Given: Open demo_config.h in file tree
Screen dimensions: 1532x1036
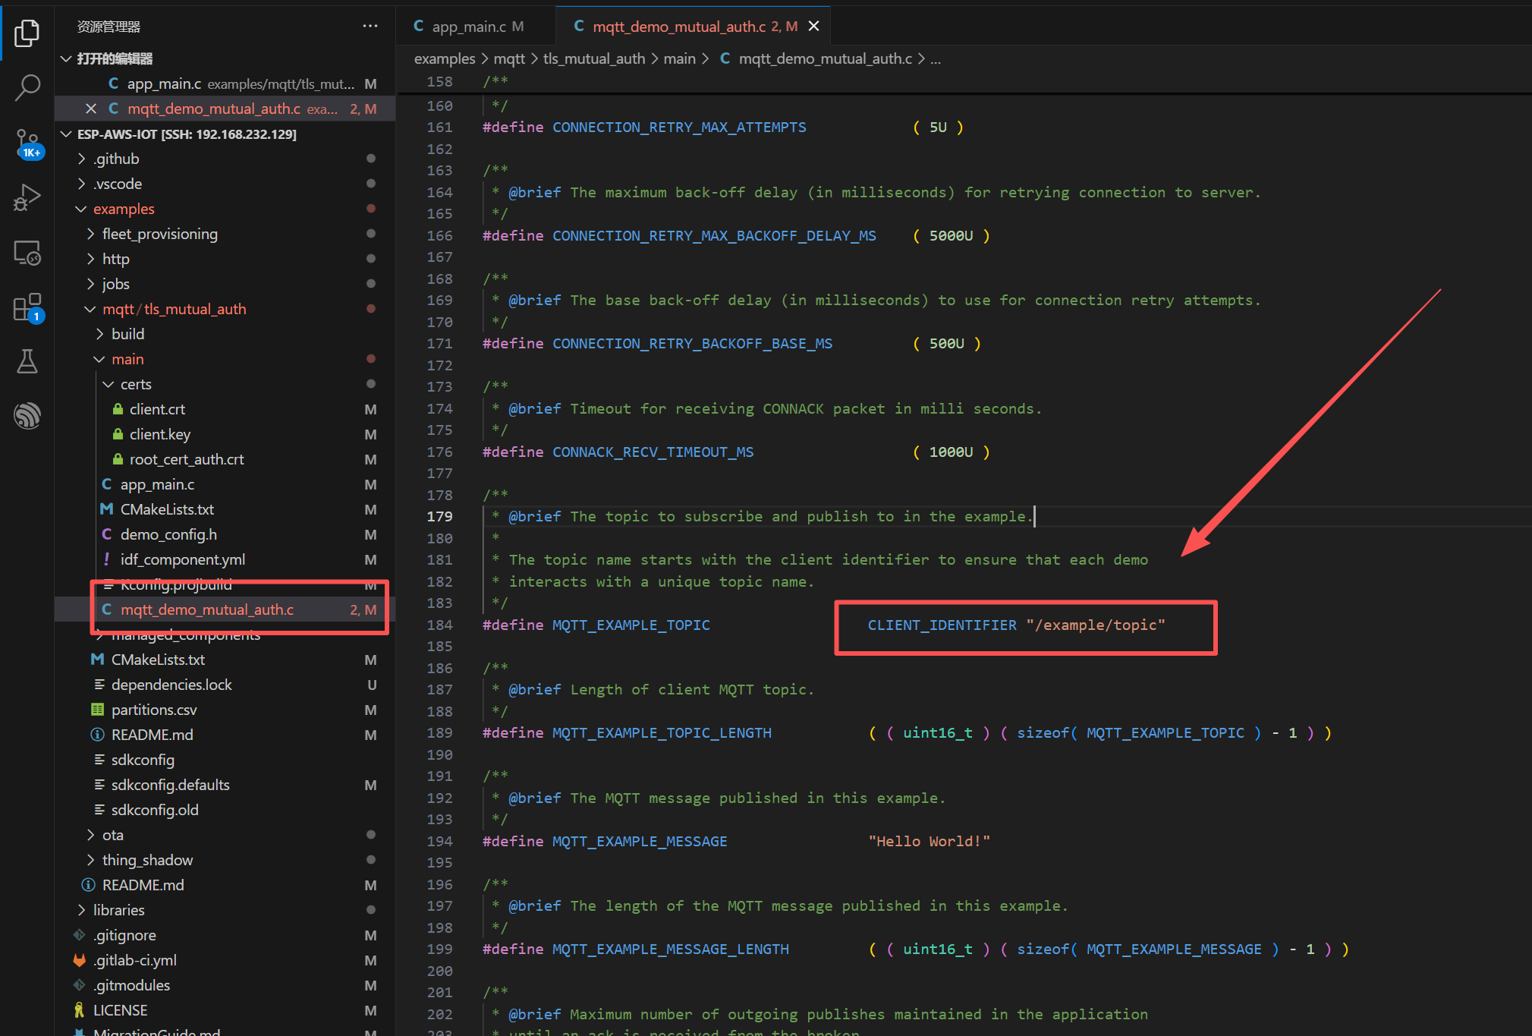Looking at the screenshot, I should [168, 534].
